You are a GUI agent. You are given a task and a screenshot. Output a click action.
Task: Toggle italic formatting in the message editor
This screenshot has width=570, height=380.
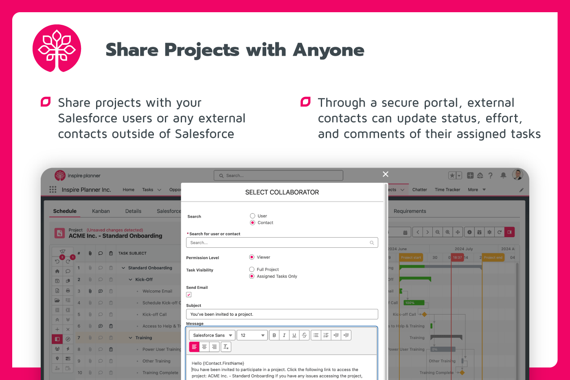click(x=284, y=335)
